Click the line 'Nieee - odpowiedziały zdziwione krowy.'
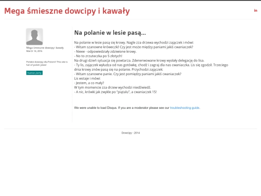Image resolution: width=261 pixels, height=196 pixels. pos(105,51)
